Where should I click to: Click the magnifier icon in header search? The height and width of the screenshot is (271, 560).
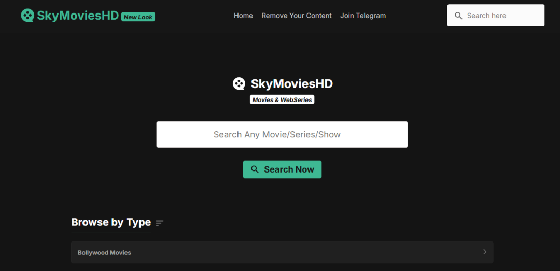tap(458, 16)
